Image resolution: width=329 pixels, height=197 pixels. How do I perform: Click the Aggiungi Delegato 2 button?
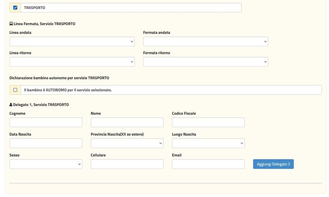click(x=273, y=164)
